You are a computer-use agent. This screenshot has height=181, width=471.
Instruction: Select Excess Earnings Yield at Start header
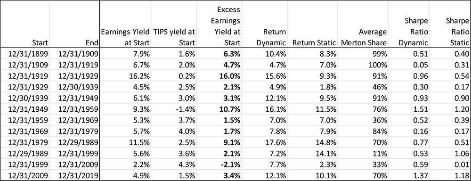point(219,23)
